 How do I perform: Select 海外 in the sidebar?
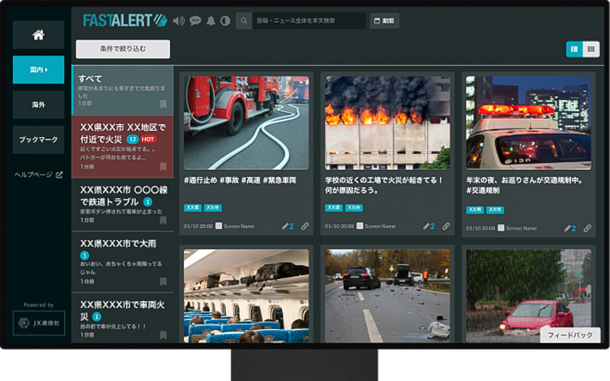38,104
